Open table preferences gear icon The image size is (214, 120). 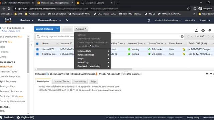pos(210,30)
